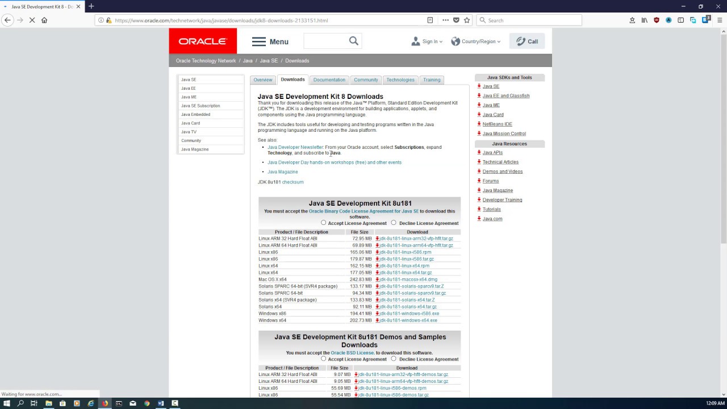The height and width of the screenshot is (409, 727).
Task: Expand the Sign In dropdown
Action: tap(427, 41)
